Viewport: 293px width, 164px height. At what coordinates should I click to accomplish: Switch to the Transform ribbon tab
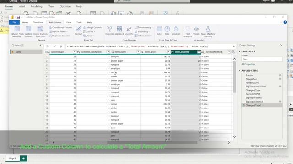click(x=38, y=22)
